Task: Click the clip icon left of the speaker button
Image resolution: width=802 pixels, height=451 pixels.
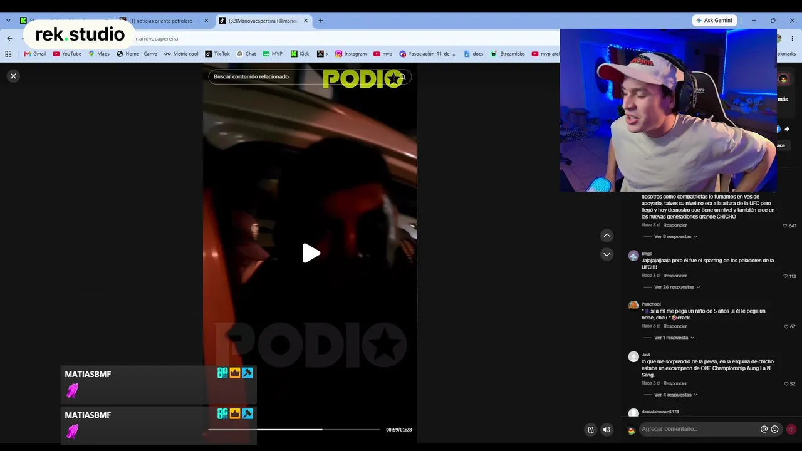Action: point(590,430)
